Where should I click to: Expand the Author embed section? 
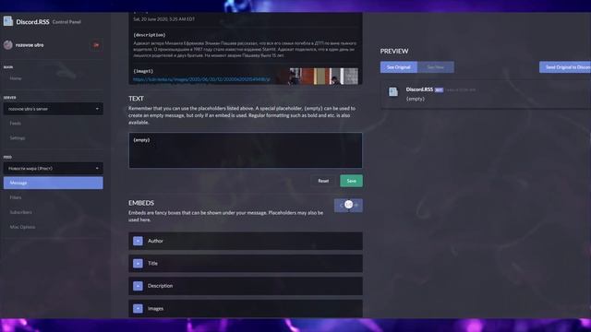click(246, 241)
